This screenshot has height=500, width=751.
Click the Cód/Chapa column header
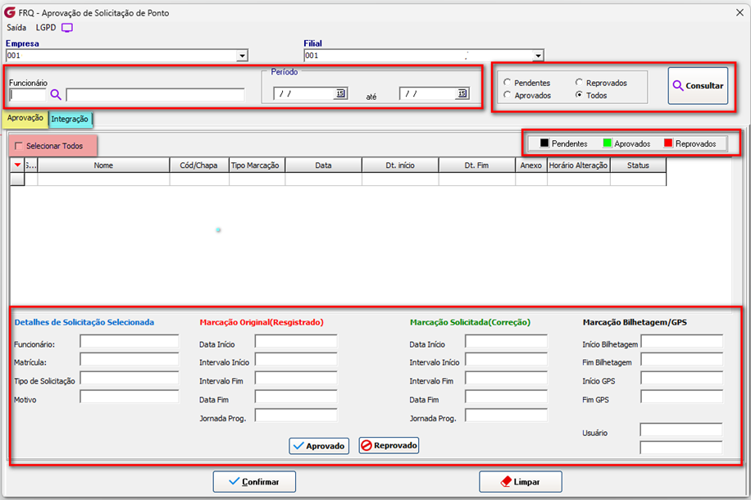tap(198, 166)
